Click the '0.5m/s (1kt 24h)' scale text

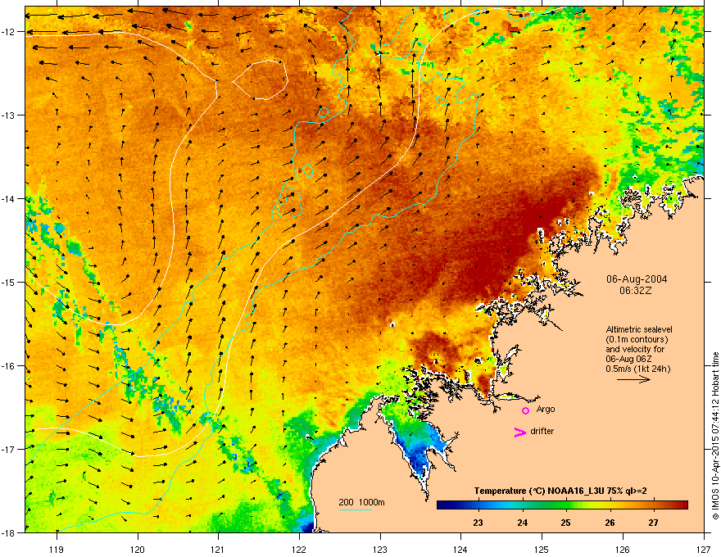tap(638, 369)
